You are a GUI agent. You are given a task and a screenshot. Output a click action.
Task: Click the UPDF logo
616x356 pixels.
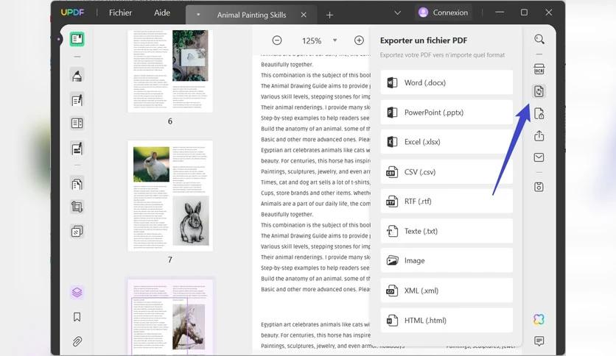point(73,13)
